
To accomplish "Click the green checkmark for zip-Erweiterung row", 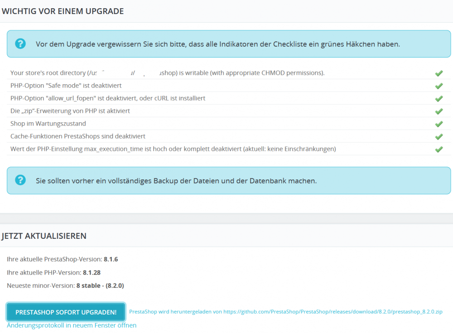I will tap(439, 111).
